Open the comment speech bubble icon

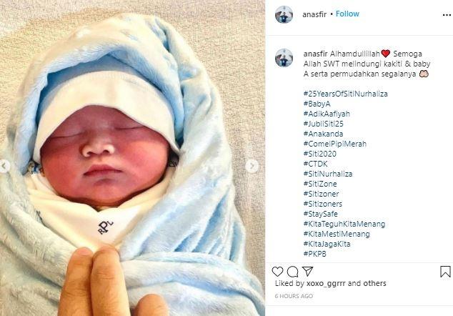click(292, 272)
